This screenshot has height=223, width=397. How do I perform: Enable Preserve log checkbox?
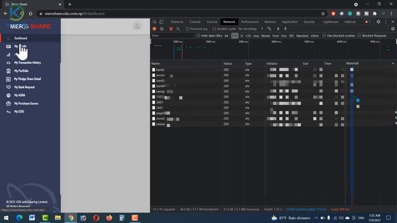click(x=187, y=29)
